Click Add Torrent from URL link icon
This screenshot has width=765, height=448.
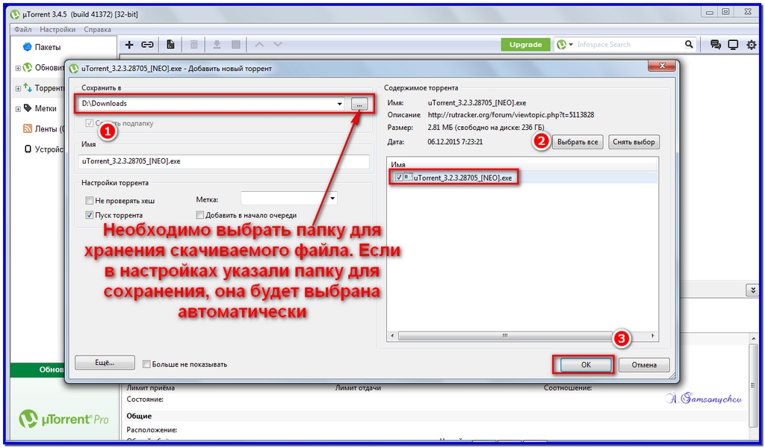coord(147,45)
